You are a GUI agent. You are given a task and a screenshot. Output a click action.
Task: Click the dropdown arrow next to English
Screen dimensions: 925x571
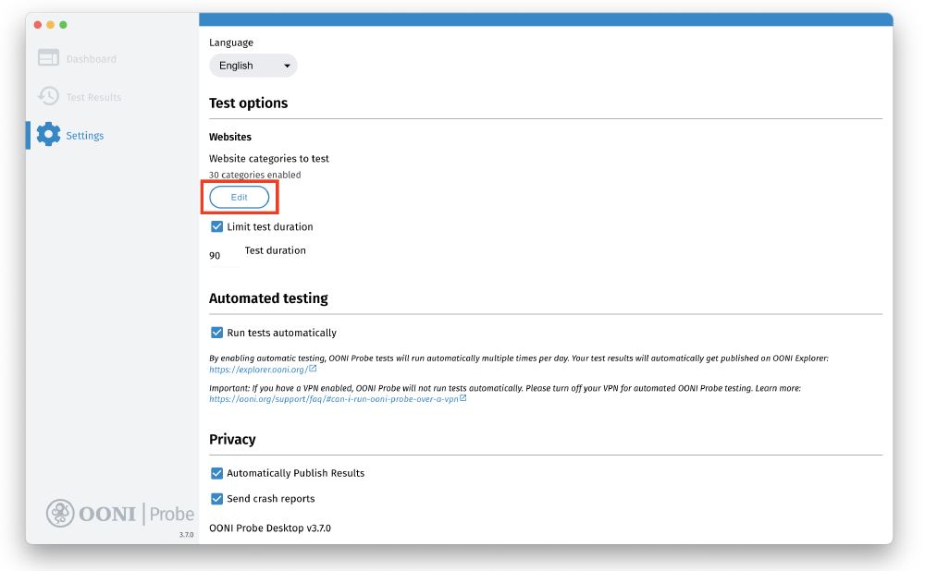[x=287, y=65]
